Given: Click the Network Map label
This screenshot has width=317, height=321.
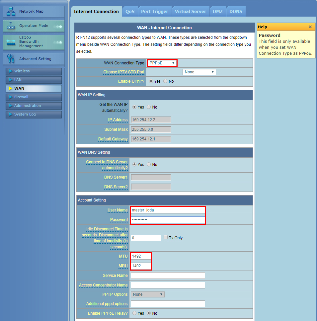Looking at the screenshot, I should tap(31, 11).
